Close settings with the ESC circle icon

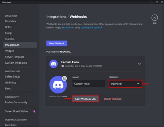pyautogui.click(x=155, y=18)
